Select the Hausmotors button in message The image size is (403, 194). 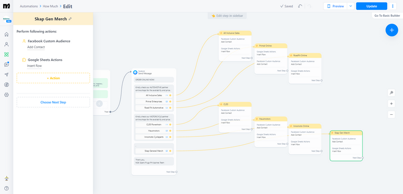click(154, 131)
